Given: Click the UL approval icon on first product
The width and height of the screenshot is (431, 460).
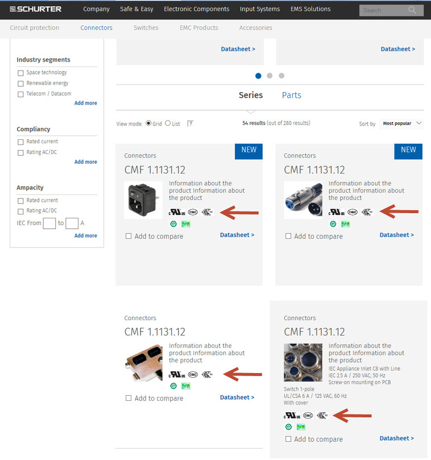Looking at the screenshot, I should point(177,212).
